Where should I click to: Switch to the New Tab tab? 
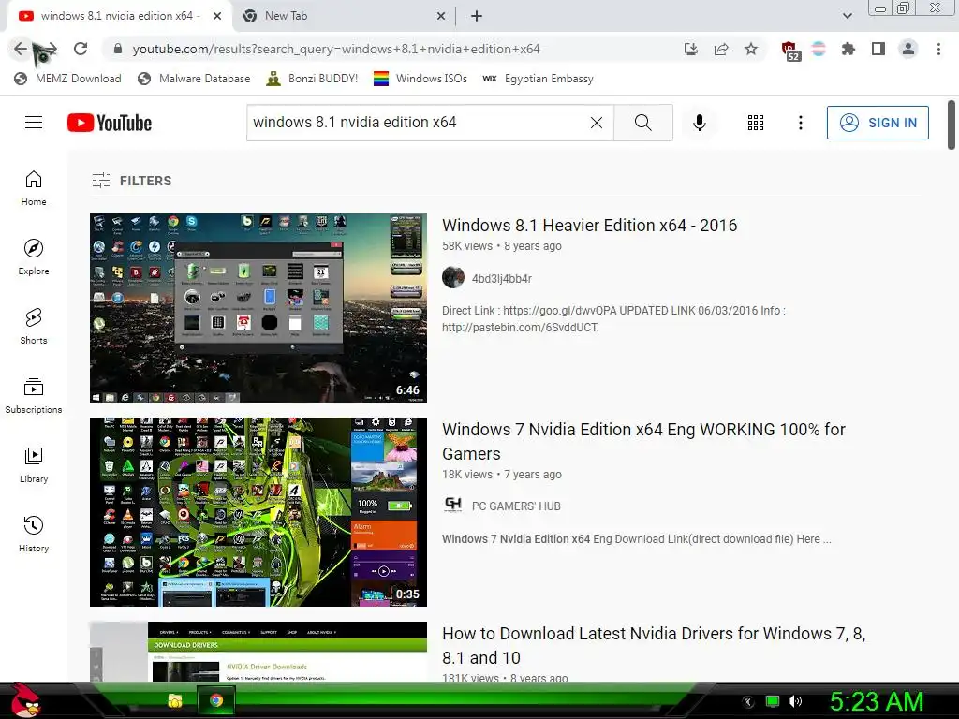coord(343,16)
